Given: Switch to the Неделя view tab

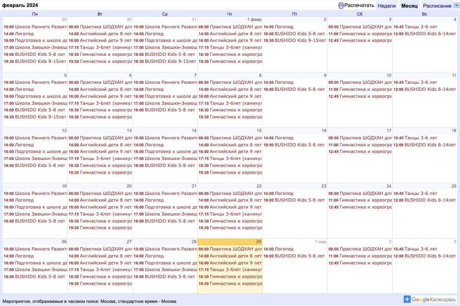Looking at the screenshot, I should [x=387, y=6].
